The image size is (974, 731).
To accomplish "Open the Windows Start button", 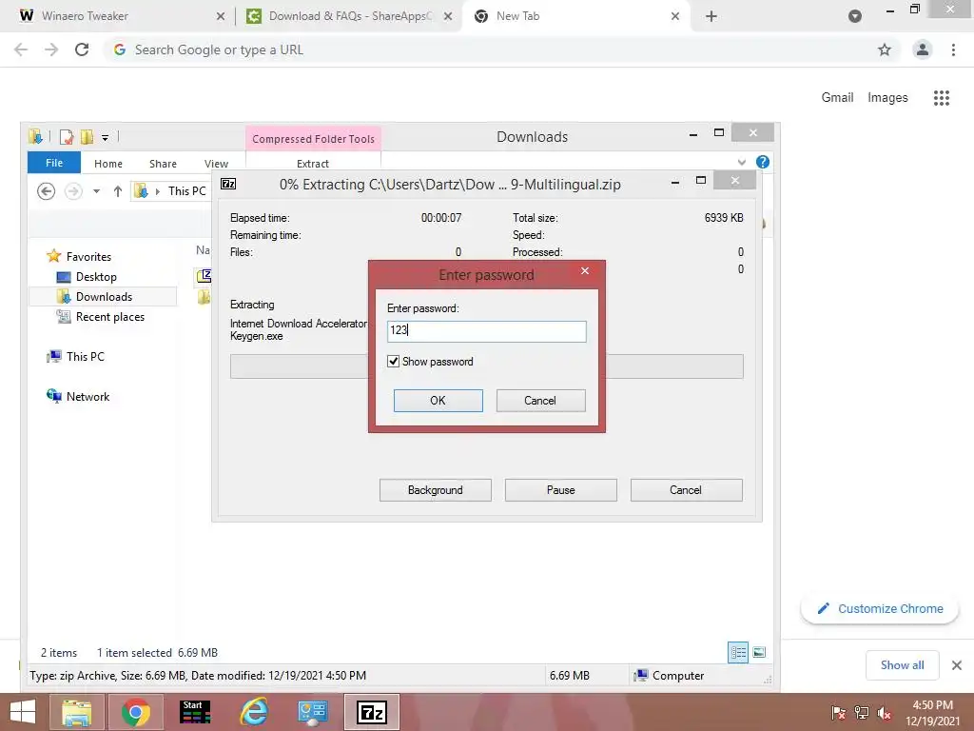I will pyautogui.click(x=23, y=712).
